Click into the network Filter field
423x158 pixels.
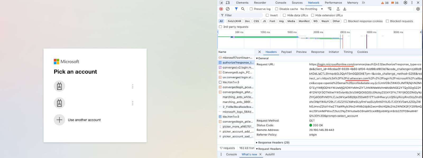(x=241, y=15)
